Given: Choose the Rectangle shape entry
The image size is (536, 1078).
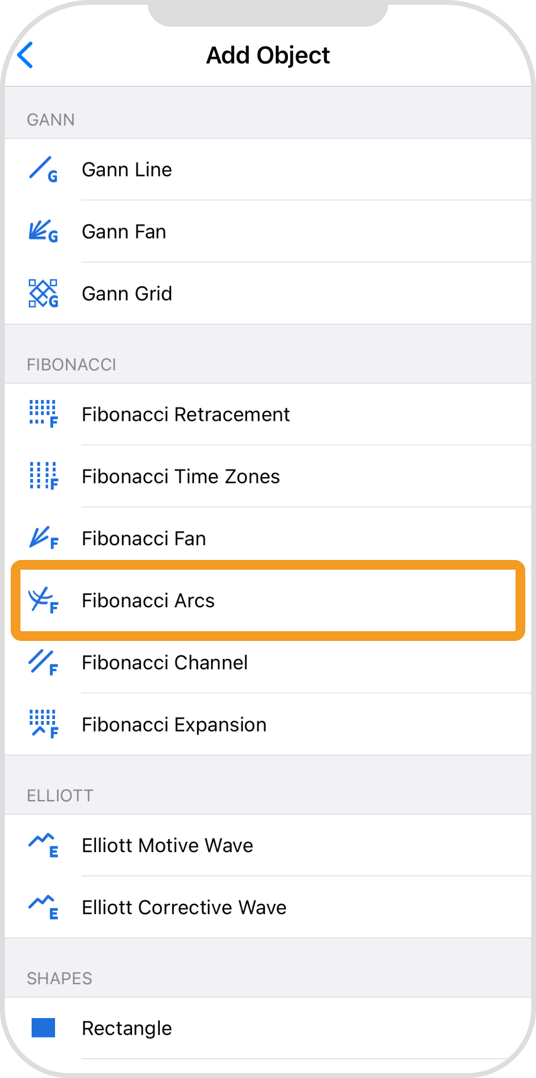Looking at the screenshot, I should [127, 1028].
